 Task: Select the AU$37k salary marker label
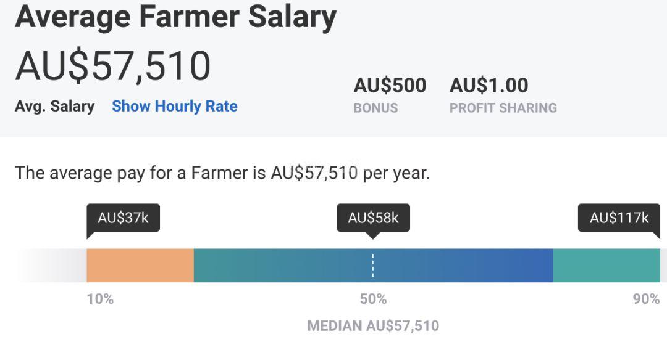(124, 218)
